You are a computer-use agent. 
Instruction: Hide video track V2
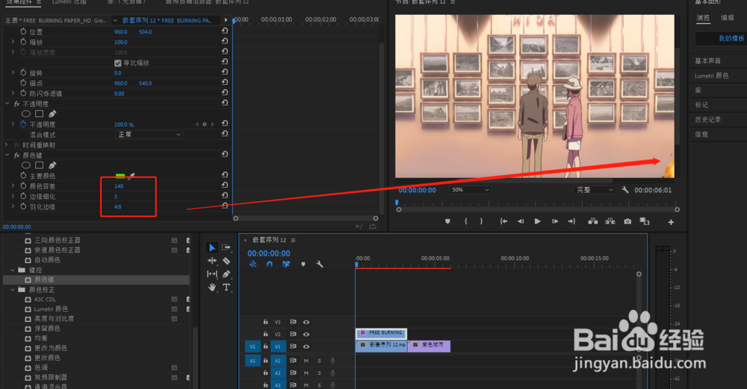[x=306, y=335]
